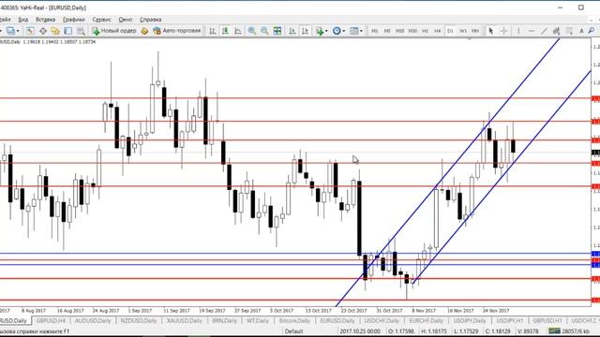Select the MN monthly timeframe
Viewport: 600px width, 337px height.
(x=475, y=31)
